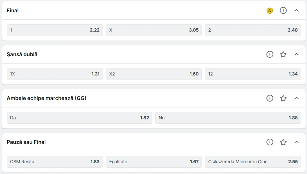Collapse the Final market section
Screen dimensions: 307x174
297,10
